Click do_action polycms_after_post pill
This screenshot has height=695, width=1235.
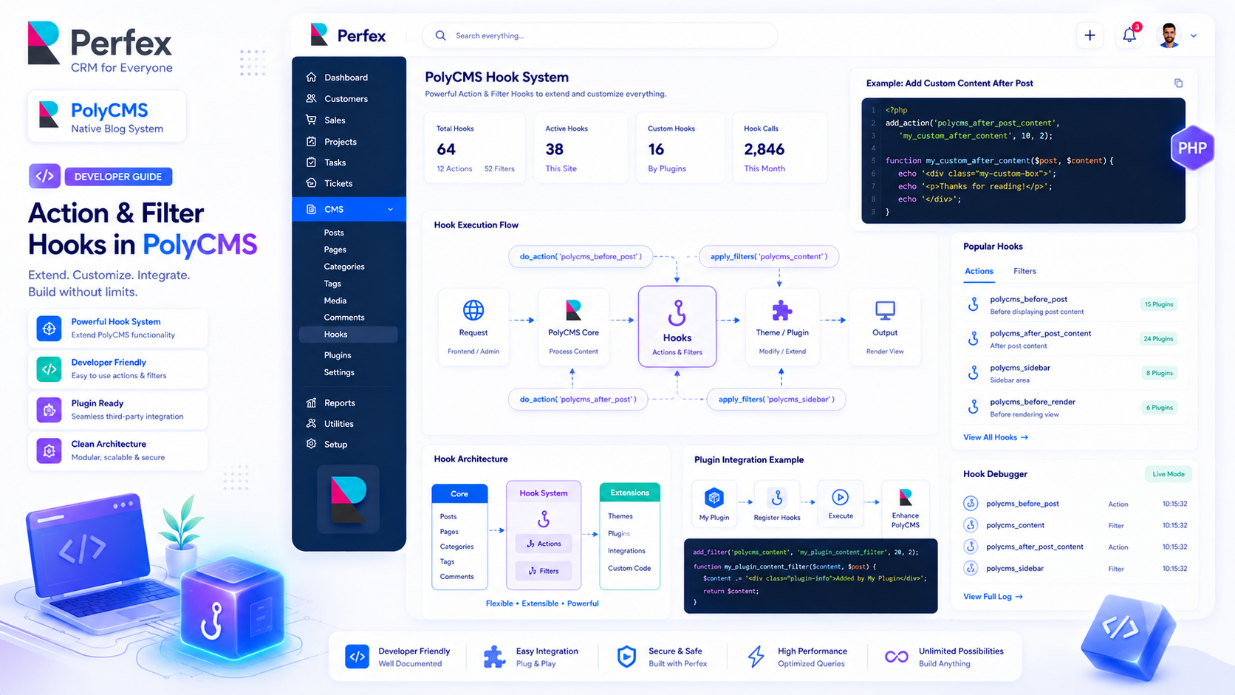(578, 400)
